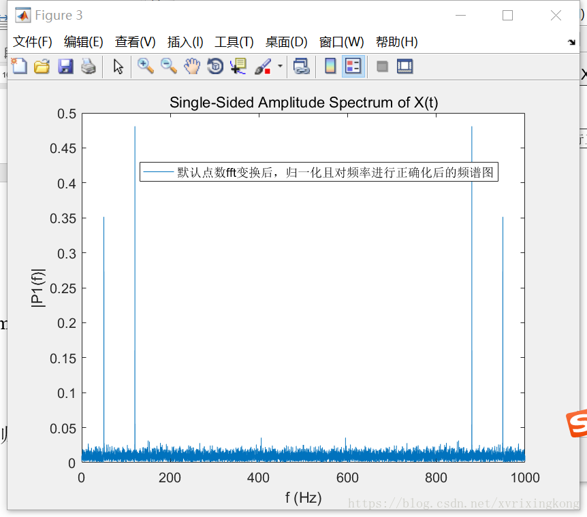Select the Edit Plot arrow tool
Screen dimensions: 587x517
pyautogui.click(x=118, y=67)
